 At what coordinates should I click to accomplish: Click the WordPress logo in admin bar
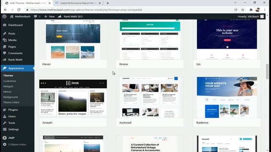tap(5, 16)
